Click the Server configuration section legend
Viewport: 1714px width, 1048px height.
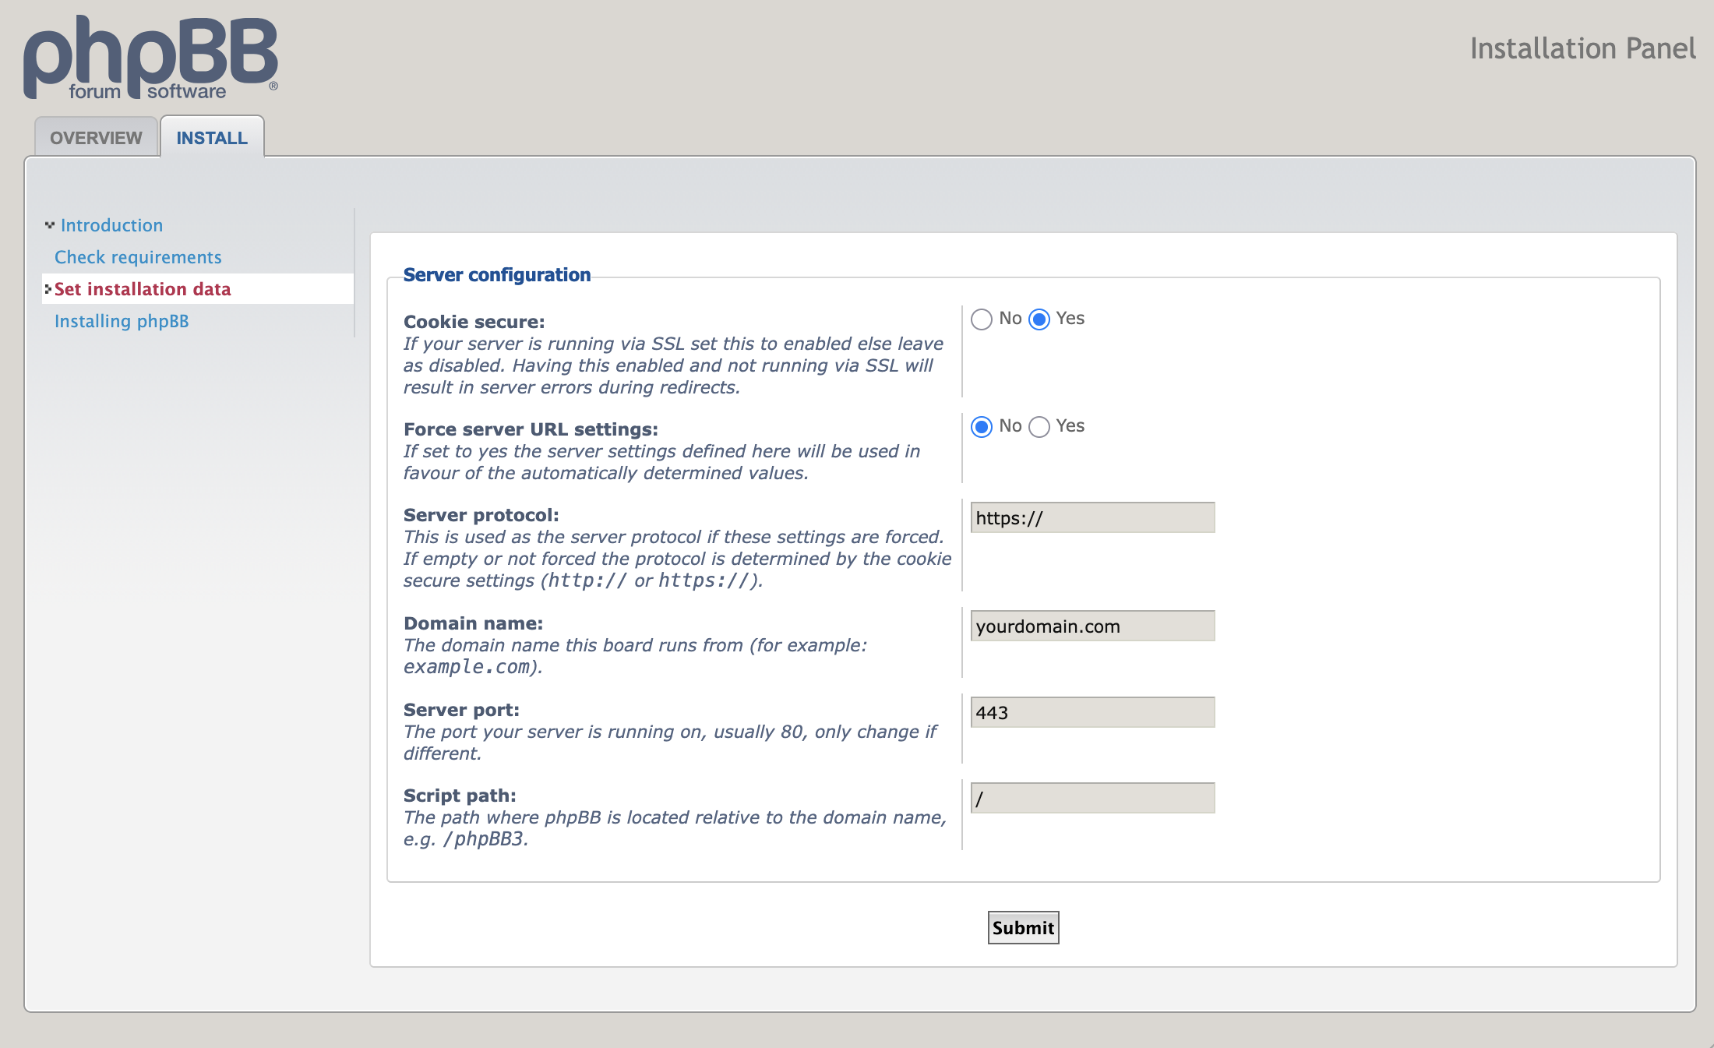point(496,275)
